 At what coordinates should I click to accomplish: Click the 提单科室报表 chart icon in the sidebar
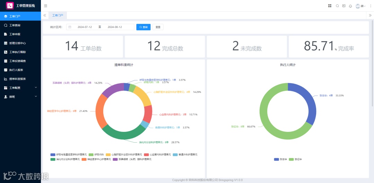(6, 79)
